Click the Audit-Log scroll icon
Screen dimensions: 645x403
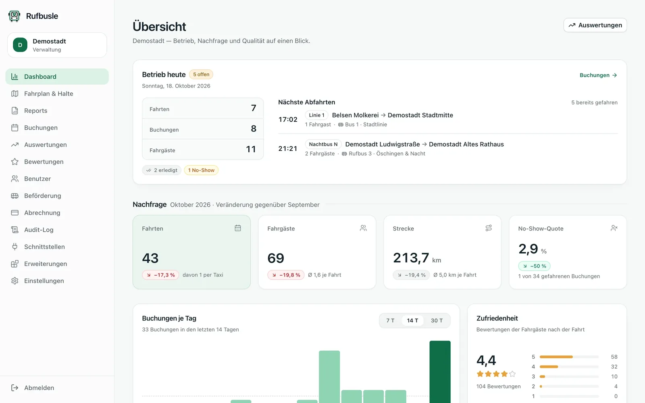point(15,230)
